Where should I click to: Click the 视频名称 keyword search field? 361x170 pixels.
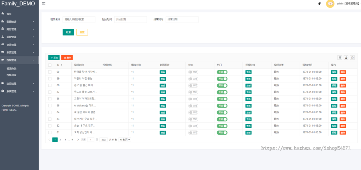[x=79, y=19]
